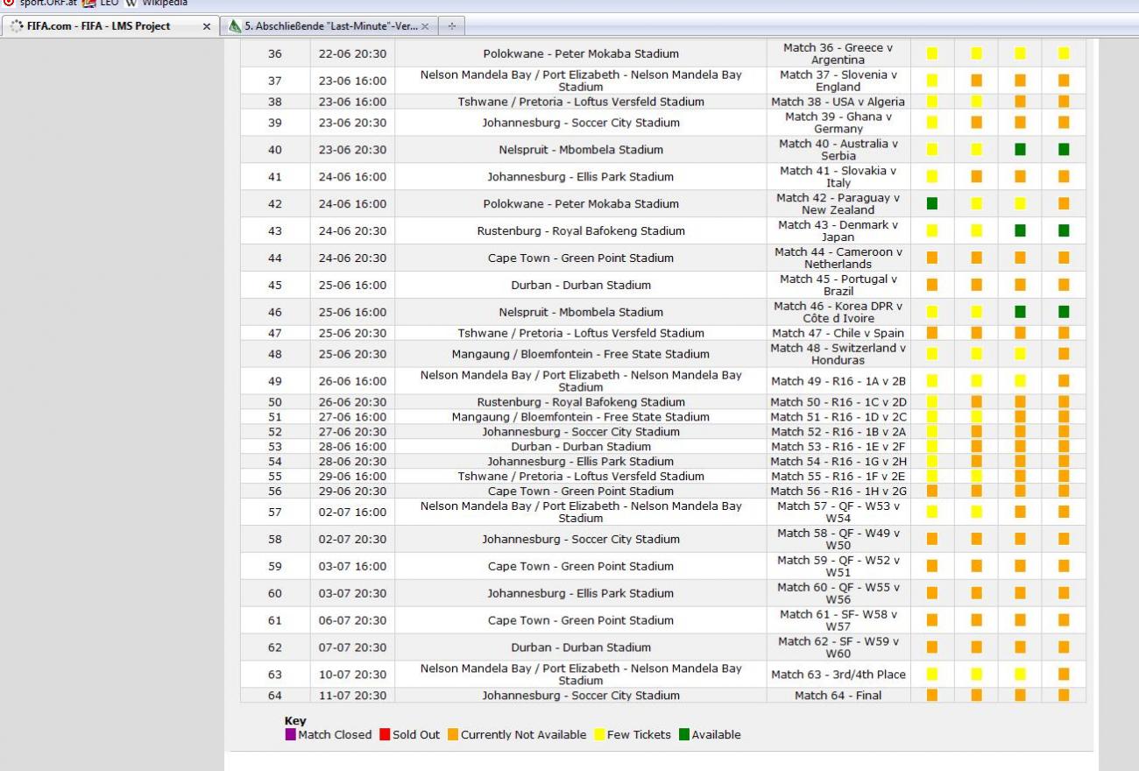Close the Abschließende Last-Minute tab
Viewport: 1139px width, 771px height.
(425, 26)
